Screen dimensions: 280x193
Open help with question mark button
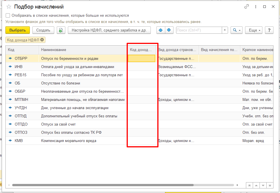click(x=269, y=30)
